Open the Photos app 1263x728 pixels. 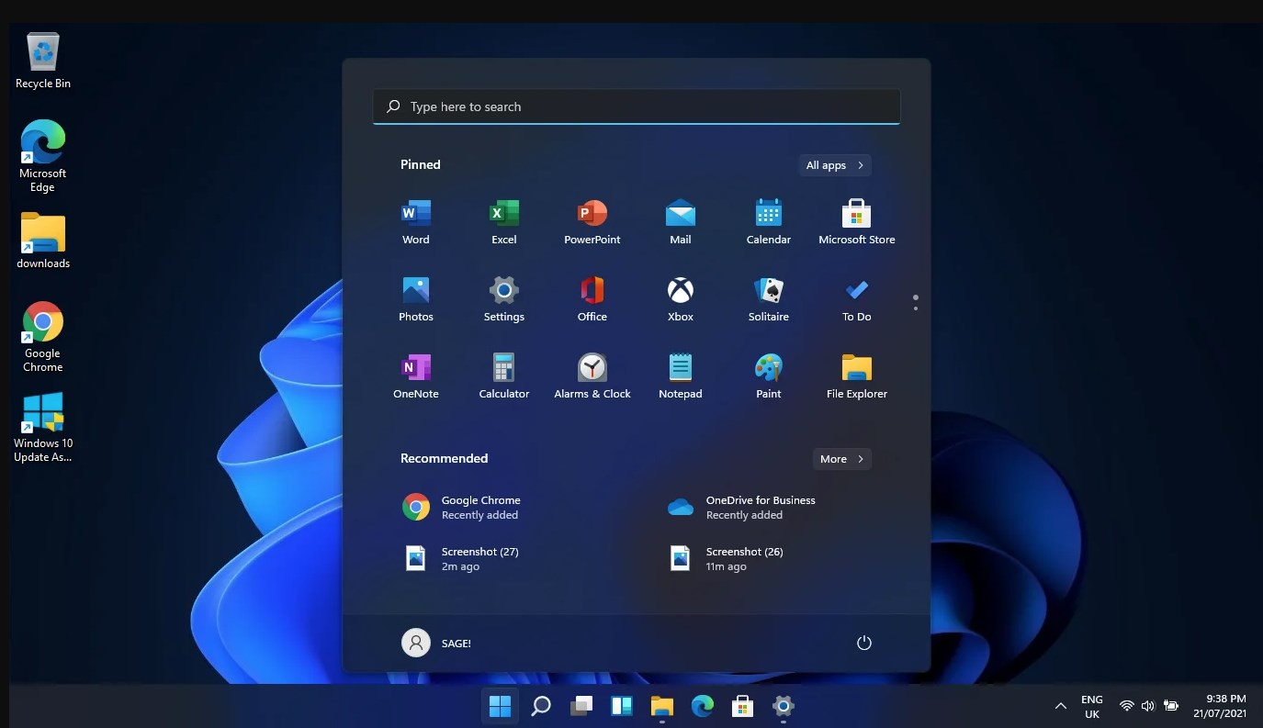(416, 298)
